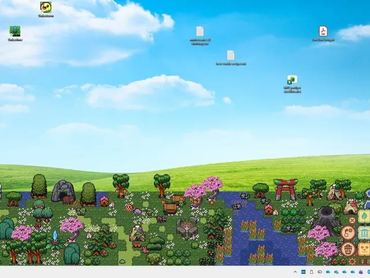Click the gray stone cave with bear

(x=63, y=192)
